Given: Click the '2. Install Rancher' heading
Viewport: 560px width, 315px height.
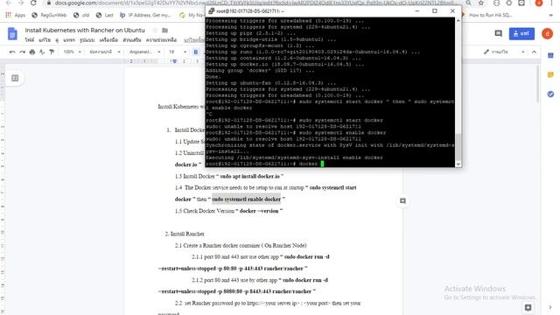Looking at the screenshot, I should pos(185,234).
